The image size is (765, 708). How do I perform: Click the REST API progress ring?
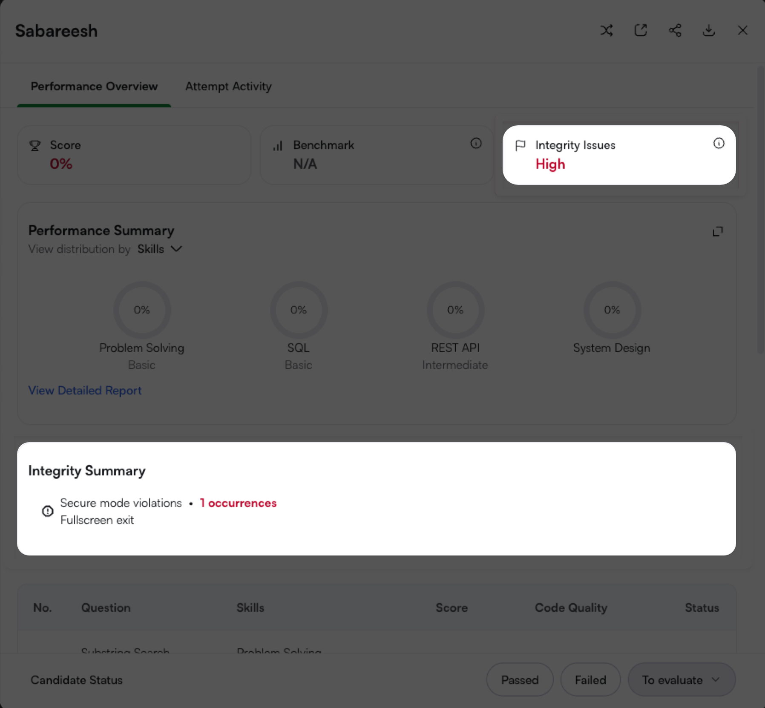pos(455,310)
